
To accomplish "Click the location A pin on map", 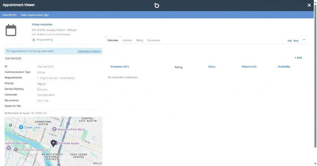I will [53, 143].
